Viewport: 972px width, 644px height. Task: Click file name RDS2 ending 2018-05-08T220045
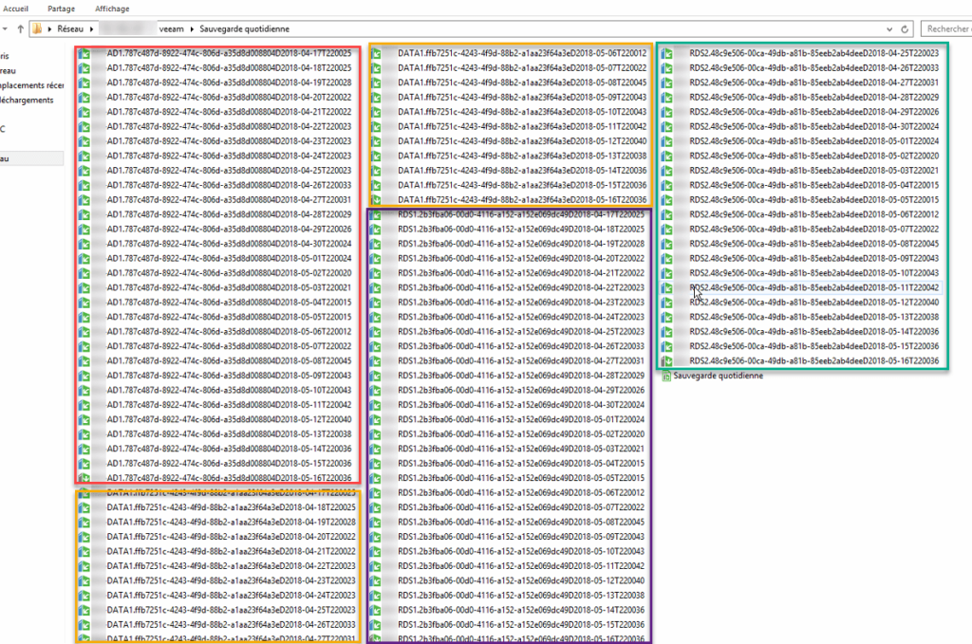pos(813,244)
